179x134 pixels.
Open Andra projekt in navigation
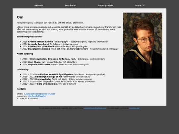105,6
